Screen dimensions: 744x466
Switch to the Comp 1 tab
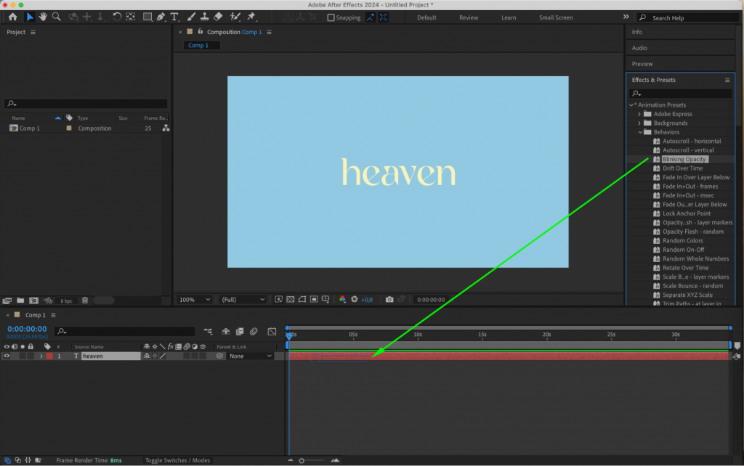click(201, 45)
